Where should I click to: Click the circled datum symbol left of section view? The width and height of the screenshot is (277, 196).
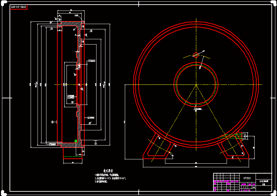coord(52,122)
